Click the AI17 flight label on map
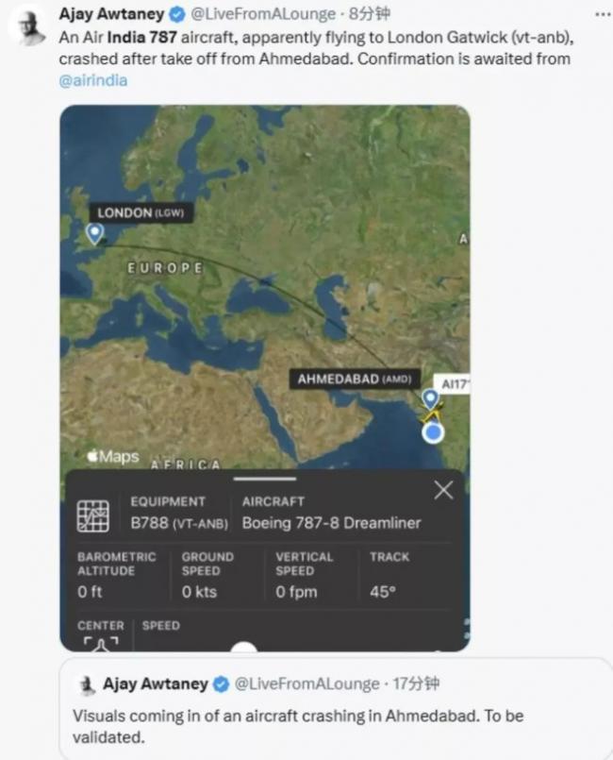Image resolution: width=613 pixels, height=760 pixels. pos(455,384)
